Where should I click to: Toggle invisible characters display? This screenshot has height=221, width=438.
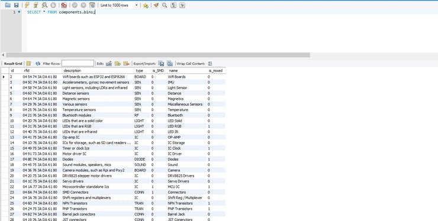click(x=173, y=5)
